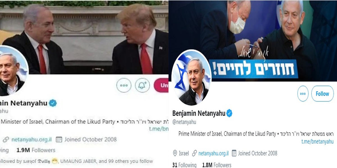Screen dimensions: 337x168
Task: Open netanyahu.org.il link on left profile
Action: coord(32,139)
